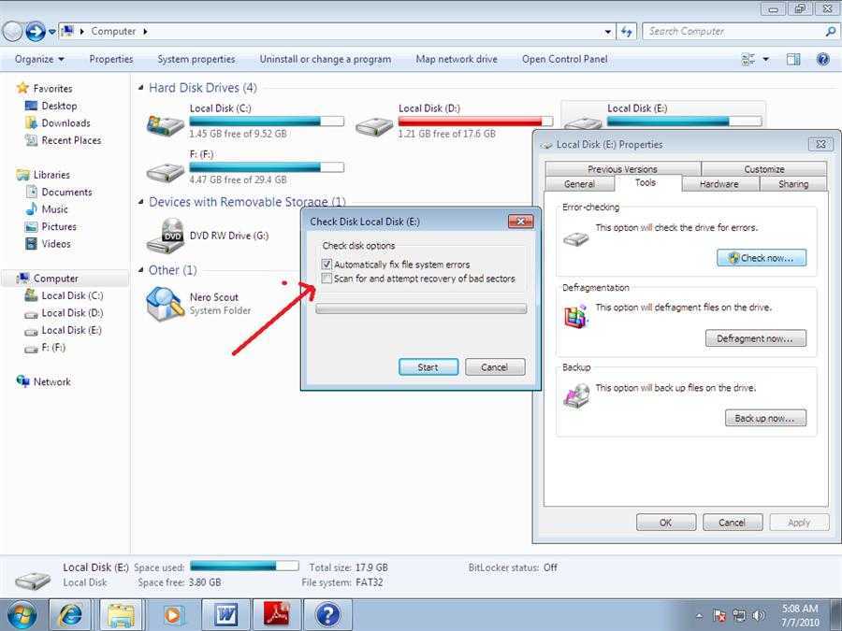Uncheck Automatically fix file system errors
The height and width of the screenshot is (631, 842).
327,265
